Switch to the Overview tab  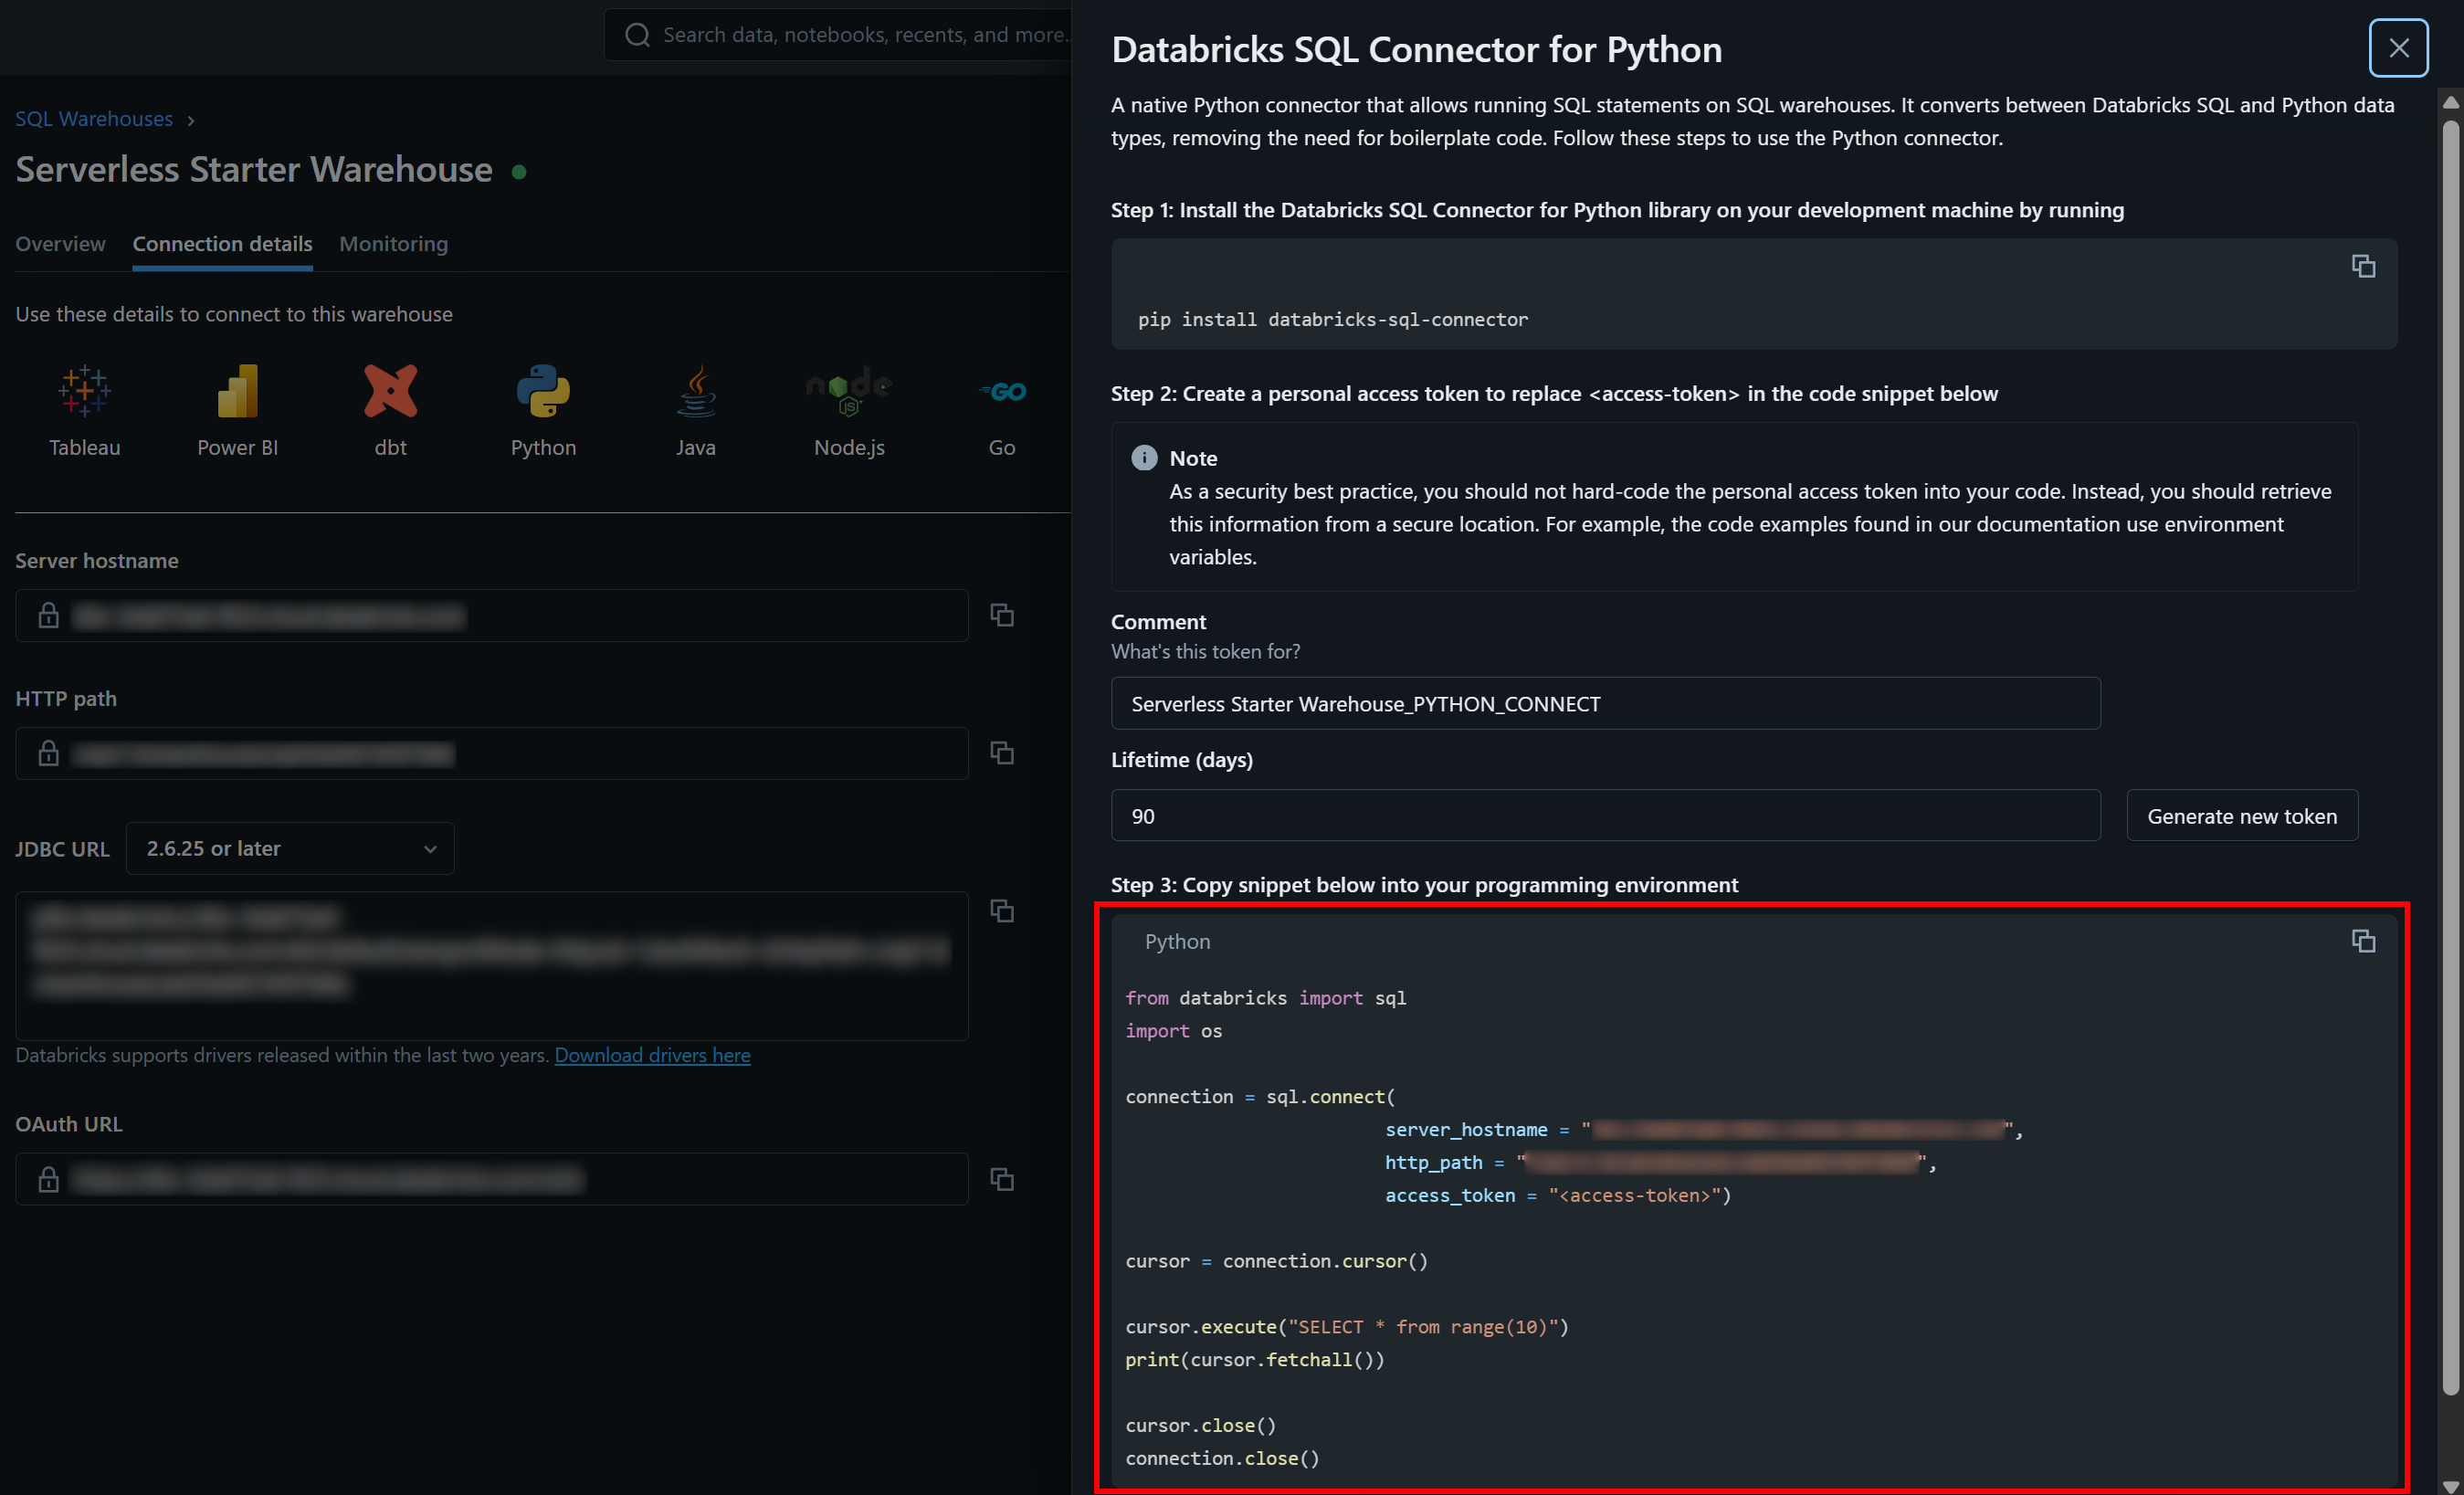(60, 243)
